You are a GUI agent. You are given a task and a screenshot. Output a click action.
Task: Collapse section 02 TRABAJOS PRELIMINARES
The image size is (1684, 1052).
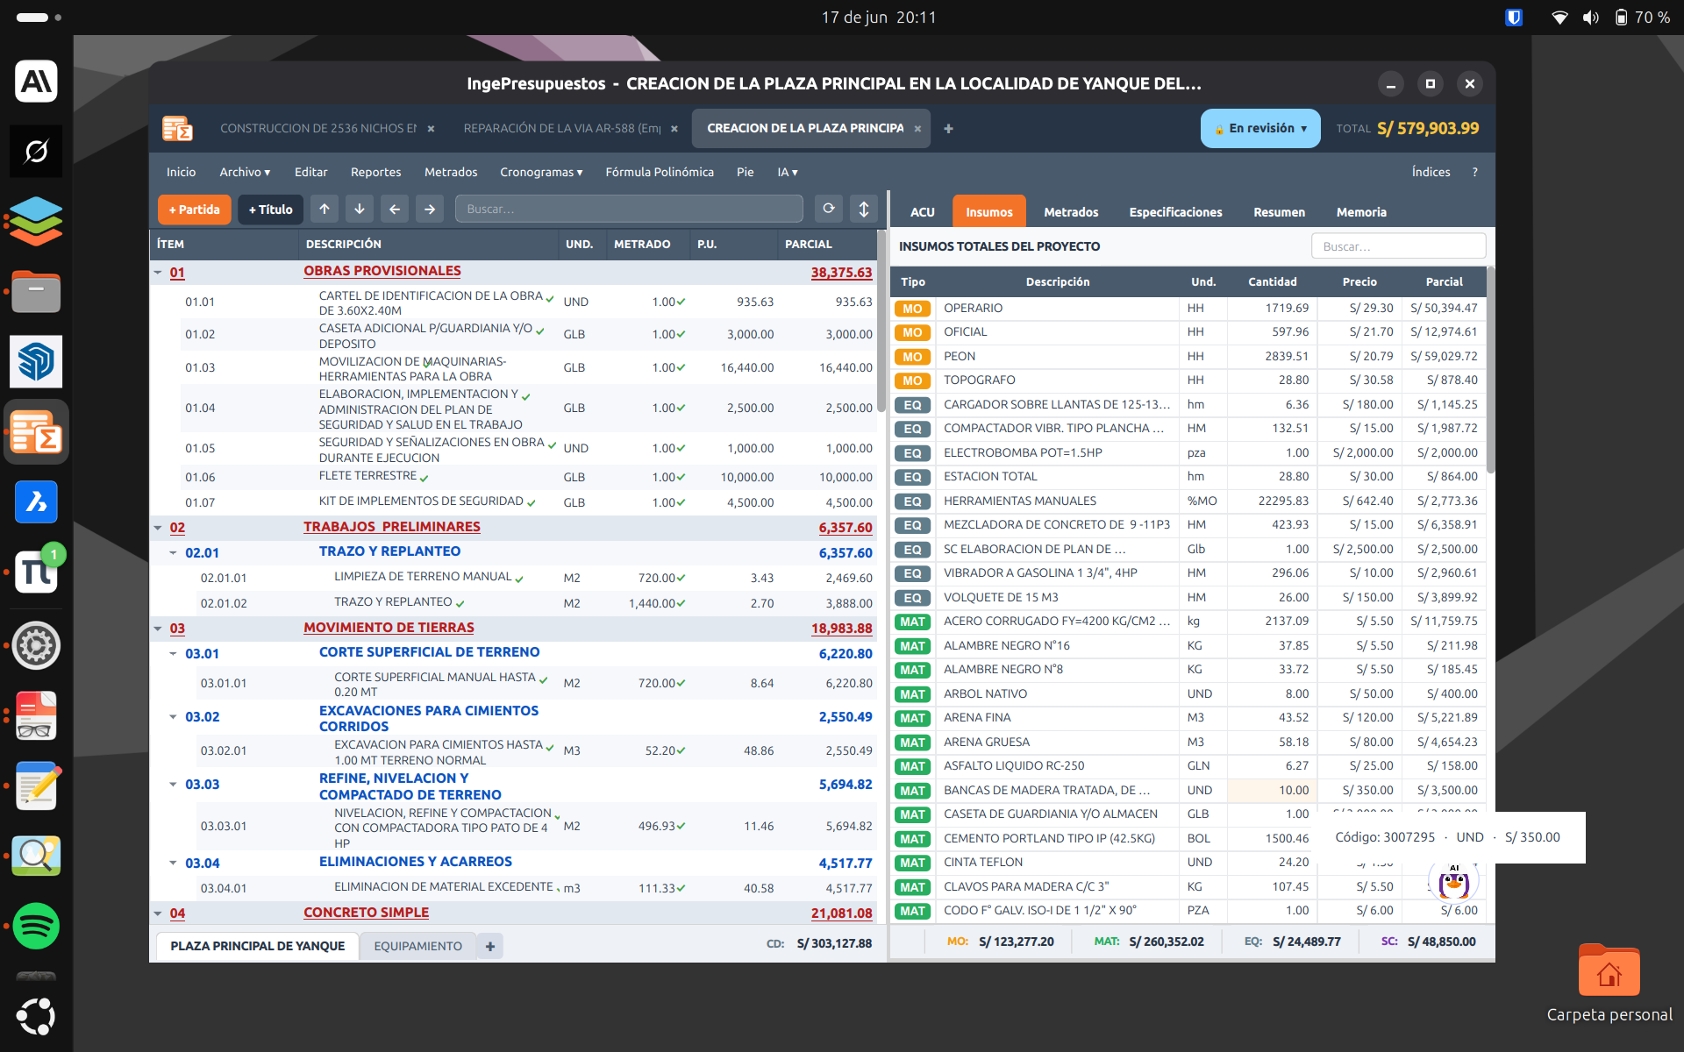(158, 528)
